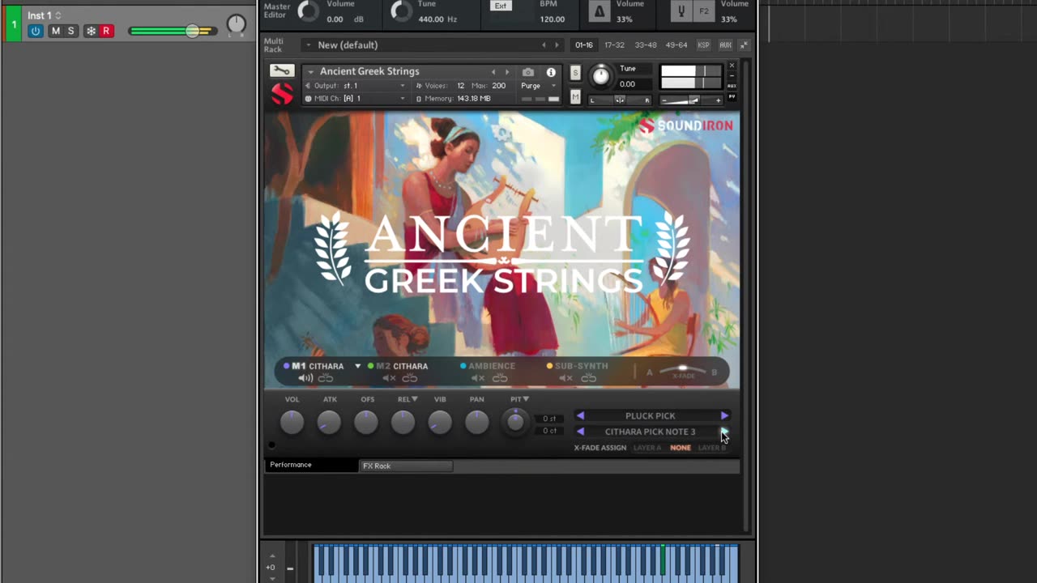Go to previous instrument preset arrow
This screenshot has width=1037, height=583.
point(493,72)
